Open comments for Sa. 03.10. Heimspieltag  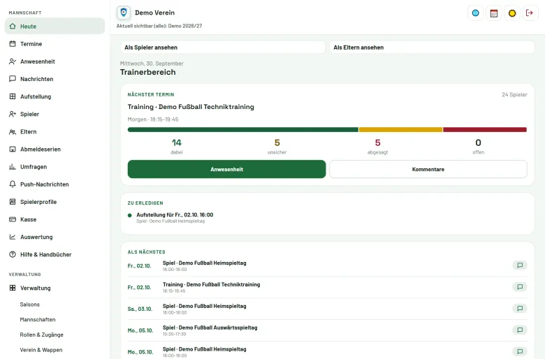(520, 309)
